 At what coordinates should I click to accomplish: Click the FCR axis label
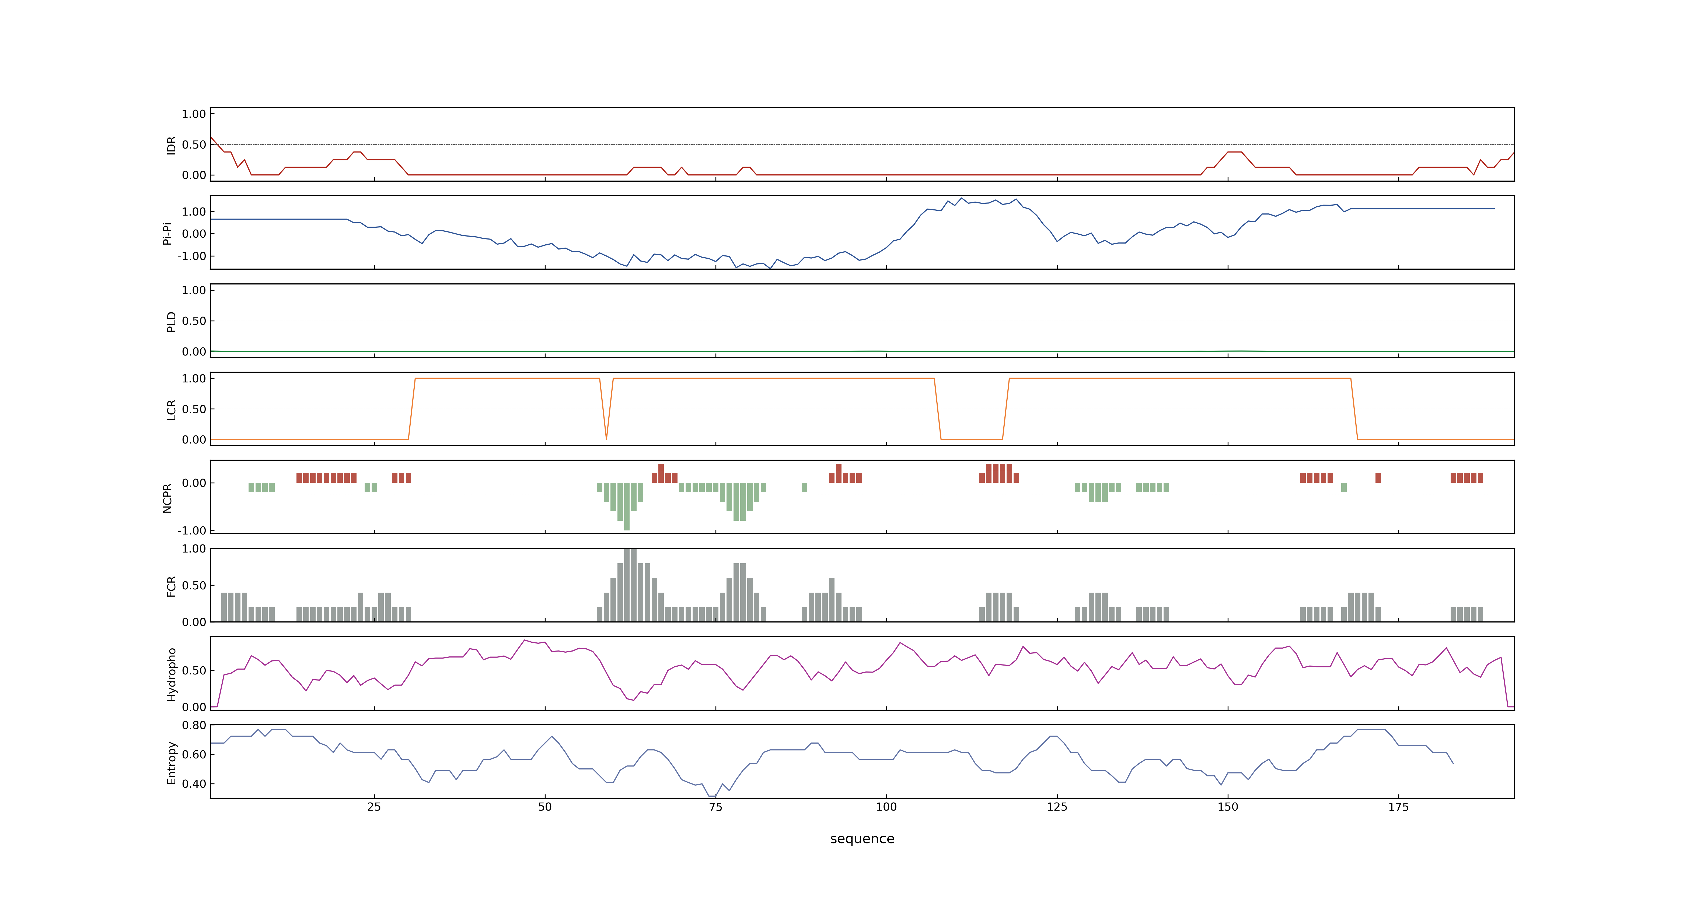[172, 586]
